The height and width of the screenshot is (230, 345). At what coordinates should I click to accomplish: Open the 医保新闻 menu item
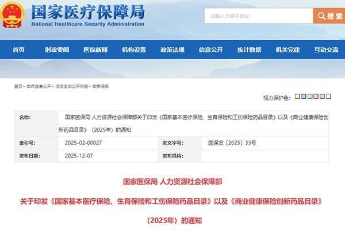point(95,50)
